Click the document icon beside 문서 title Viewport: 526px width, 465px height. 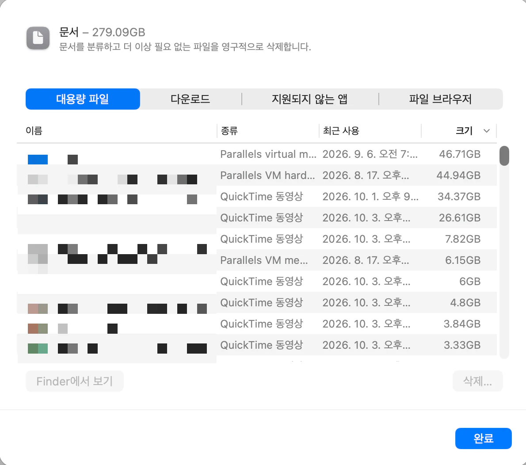38,38
